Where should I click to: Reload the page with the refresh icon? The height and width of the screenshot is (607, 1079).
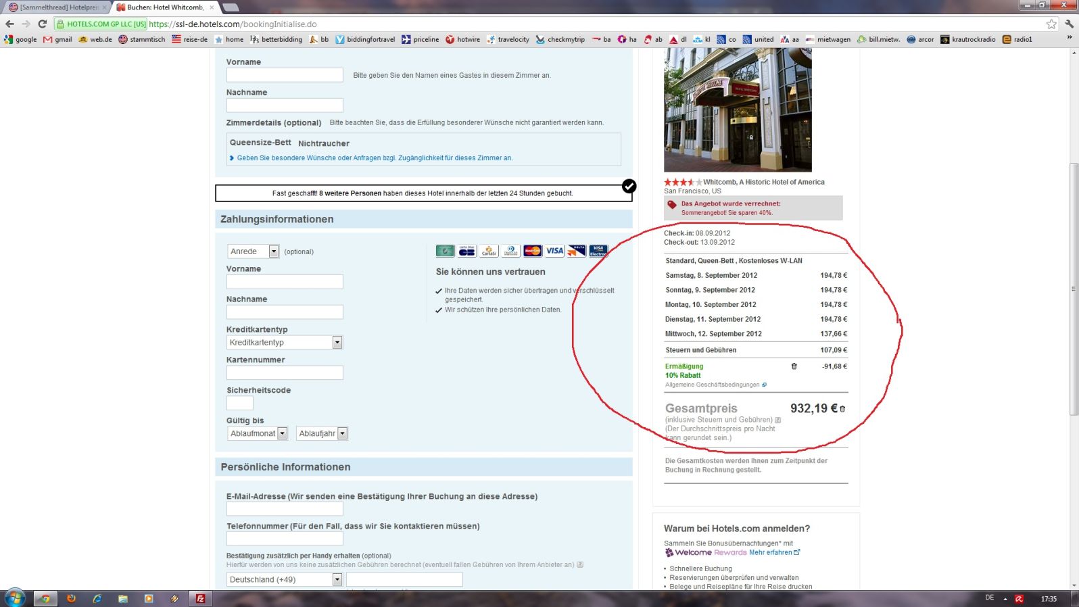(x=42, y=24)
